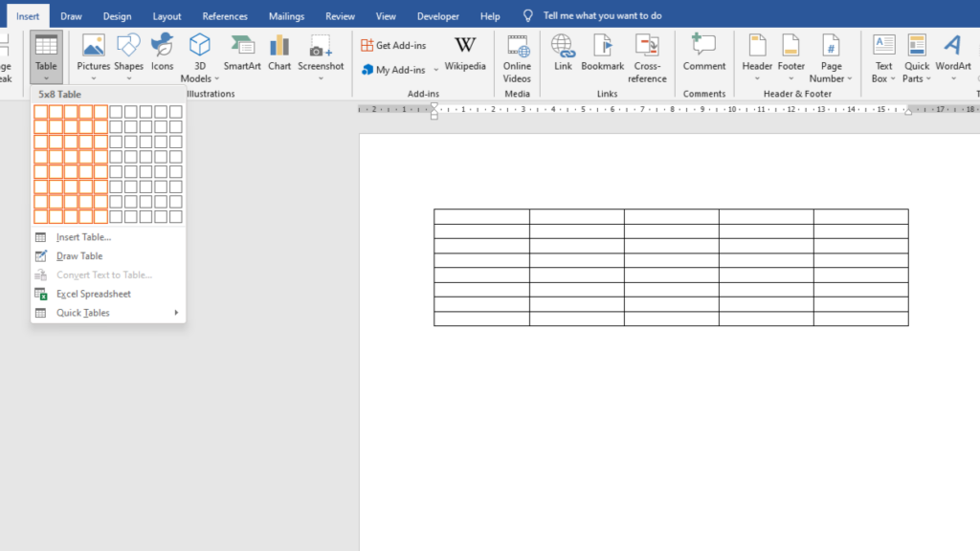Viewport: 980px width, 551px height.
Task: Click the right indent marker on the ruler
Action: [x=908, y=111]
